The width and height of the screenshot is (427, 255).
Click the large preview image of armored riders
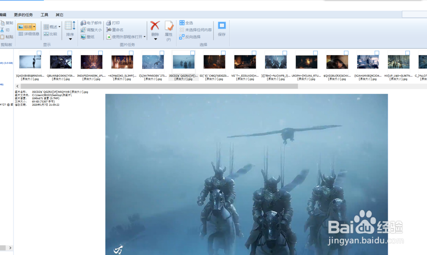tap(246, 174)
